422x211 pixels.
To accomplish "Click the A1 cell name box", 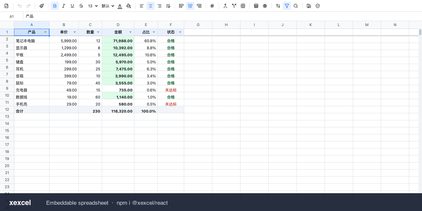I will (x=12, y=16).
